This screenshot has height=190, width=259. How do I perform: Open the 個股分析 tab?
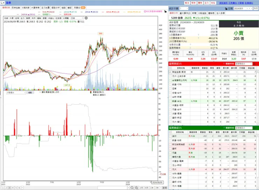(x=56, y=8)
